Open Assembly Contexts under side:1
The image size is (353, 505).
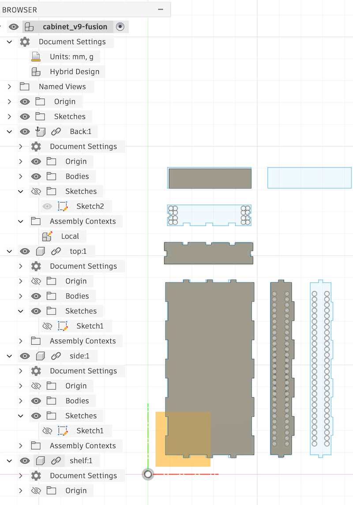20,445
